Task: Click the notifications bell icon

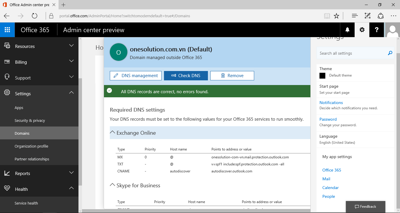Action: click(347, 30)
